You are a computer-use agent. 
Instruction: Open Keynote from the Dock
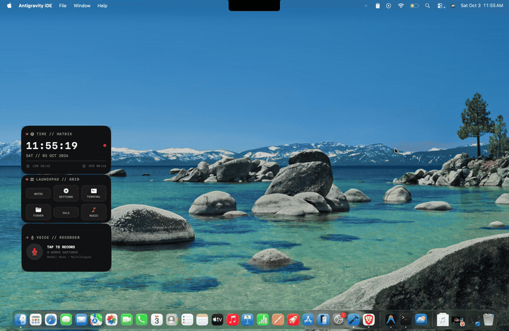coord(247,320)
